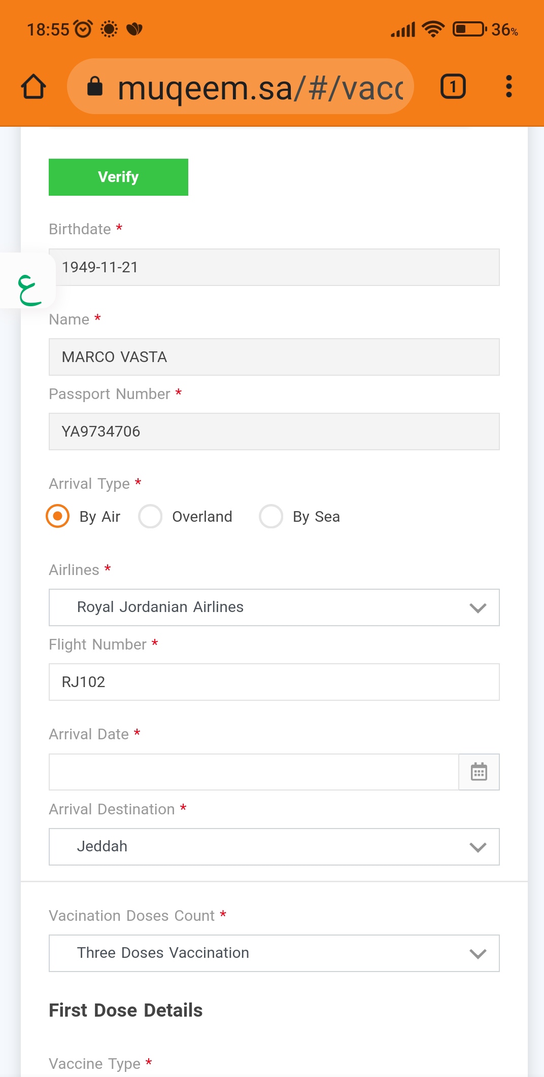Tap the Wi-Fi status icon
Image resolution: width=544 pixels, height=1077 pixels.
(433, 29)
